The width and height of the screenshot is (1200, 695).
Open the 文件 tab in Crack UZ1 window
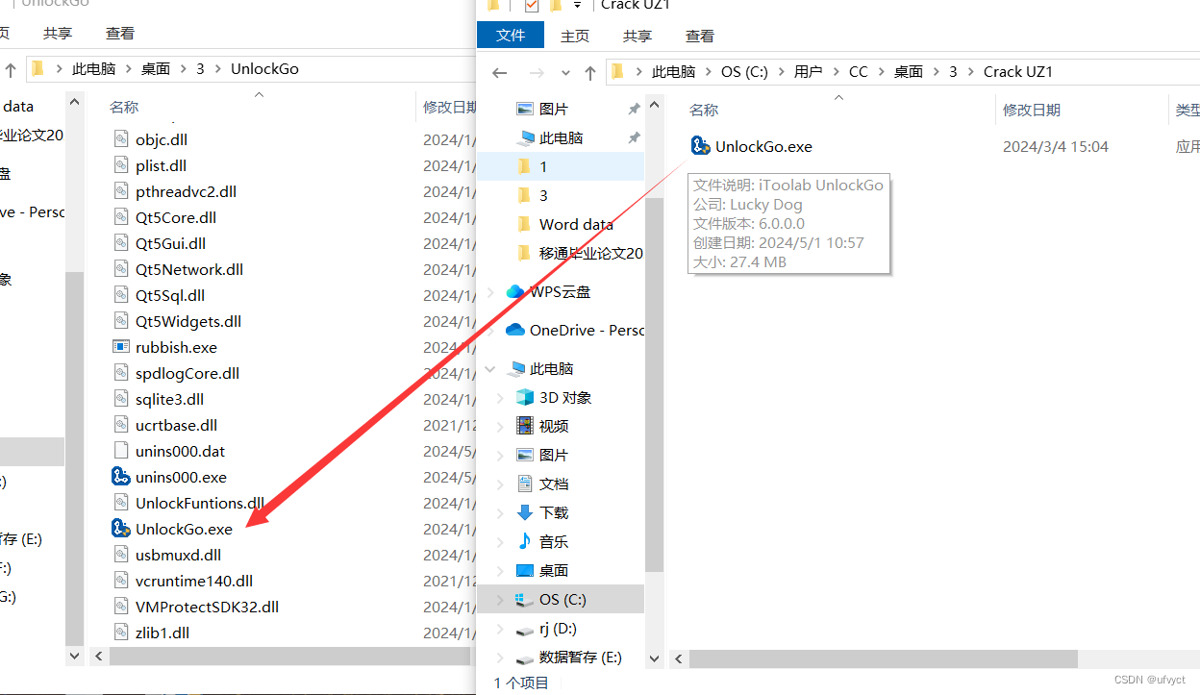(x=511, y=36)
